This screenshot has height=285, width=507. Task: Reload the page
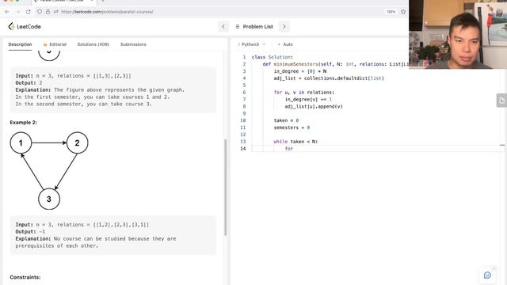(29, 12)
